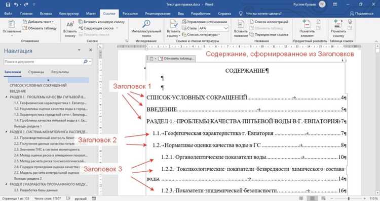Click 'Число слов: 17507' in status bar
Viewport: 380px width, 201px height.
(x=48, y=198)
